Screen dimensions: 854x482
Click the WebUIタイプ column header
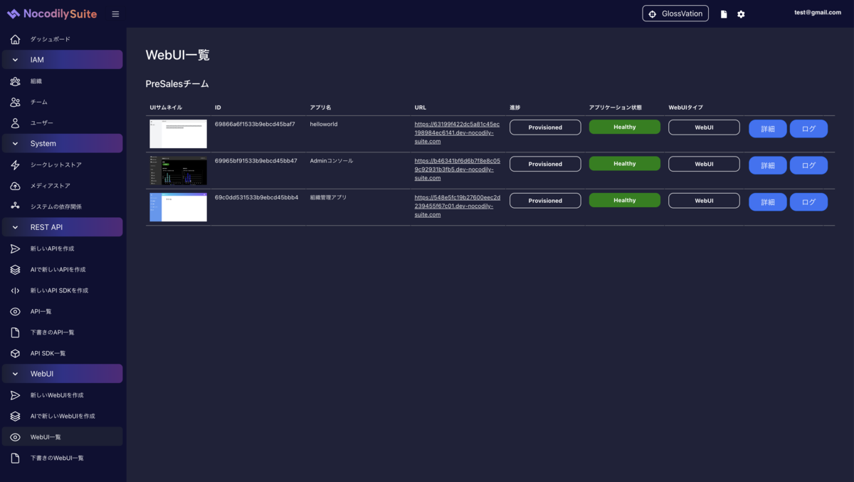pyautogui.click(x=686, y=108)
